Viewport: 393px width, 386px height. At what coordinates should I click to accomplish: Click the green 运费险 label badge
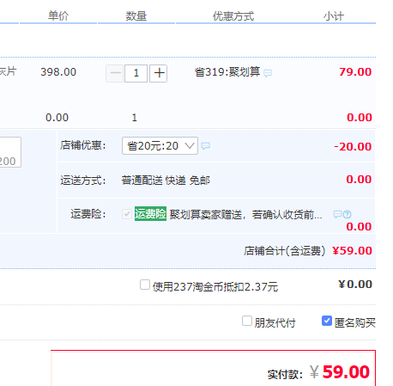pyautogui.click(x=150, y=214)
